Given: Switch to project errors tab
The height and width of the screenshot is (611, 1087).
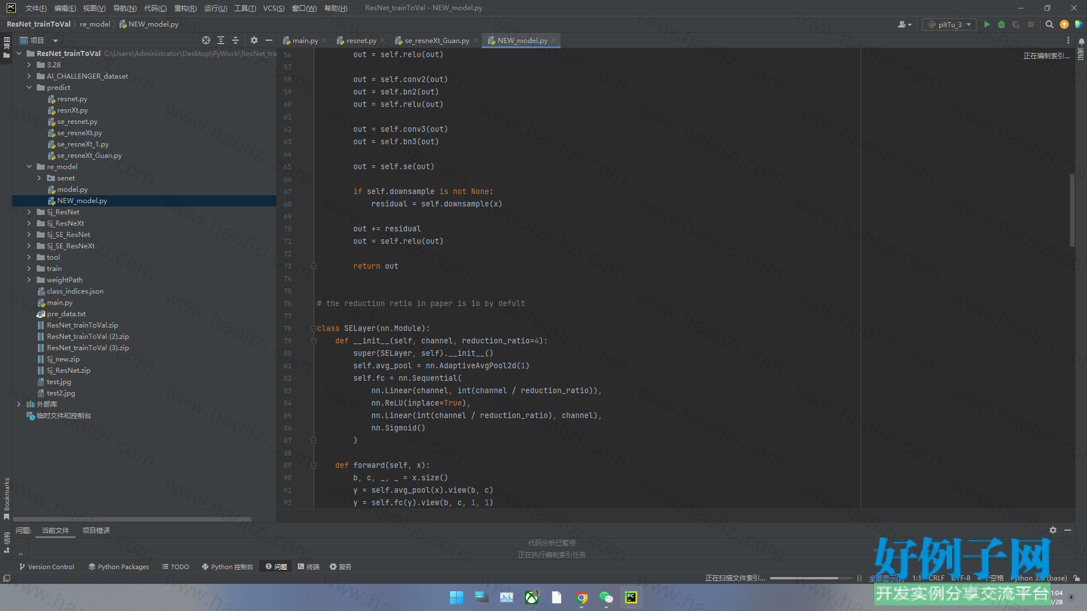Looking at the screenshot, I should (x=96, y=530).
